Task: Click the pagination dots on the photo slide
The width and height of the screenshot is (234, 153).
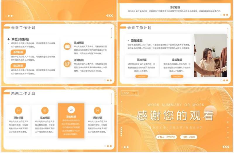Action: point(224,80)
